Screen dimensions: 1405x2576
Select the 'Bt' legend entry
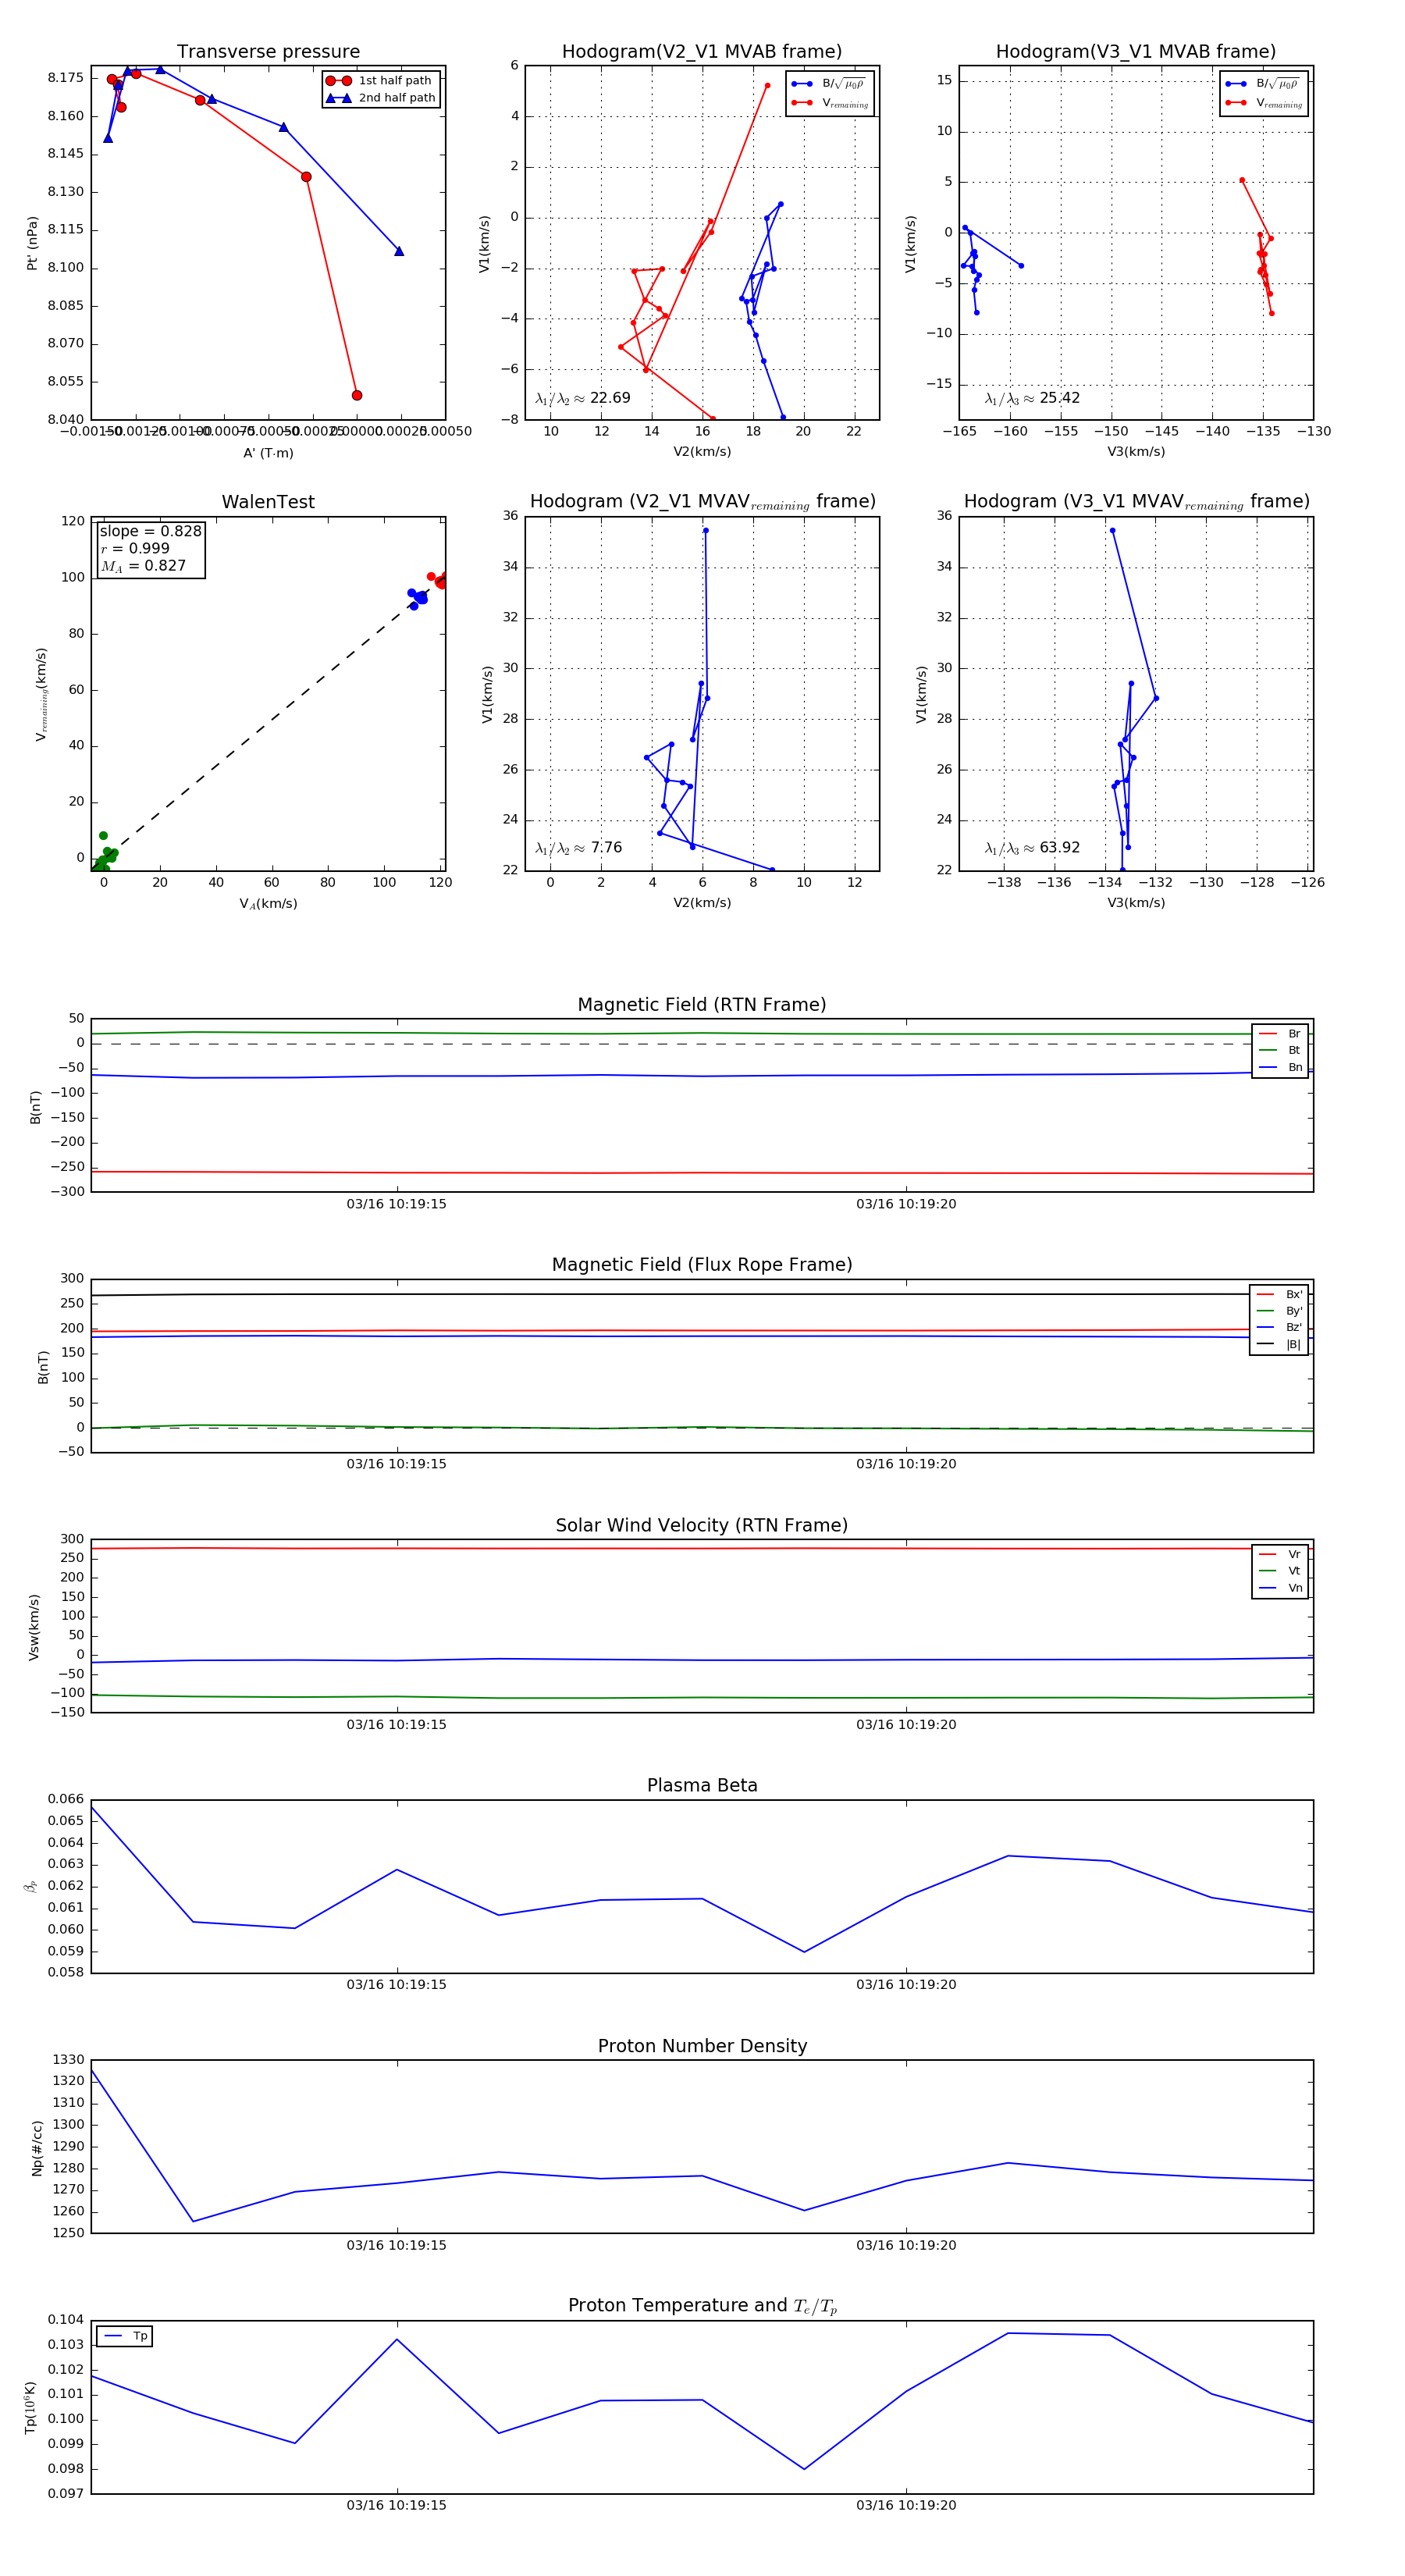point(1280,1050)
